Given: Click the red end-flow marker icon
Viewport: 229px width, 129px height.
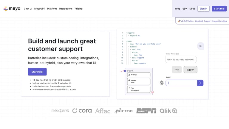Looking at the screenshot, I should point(152,92).
